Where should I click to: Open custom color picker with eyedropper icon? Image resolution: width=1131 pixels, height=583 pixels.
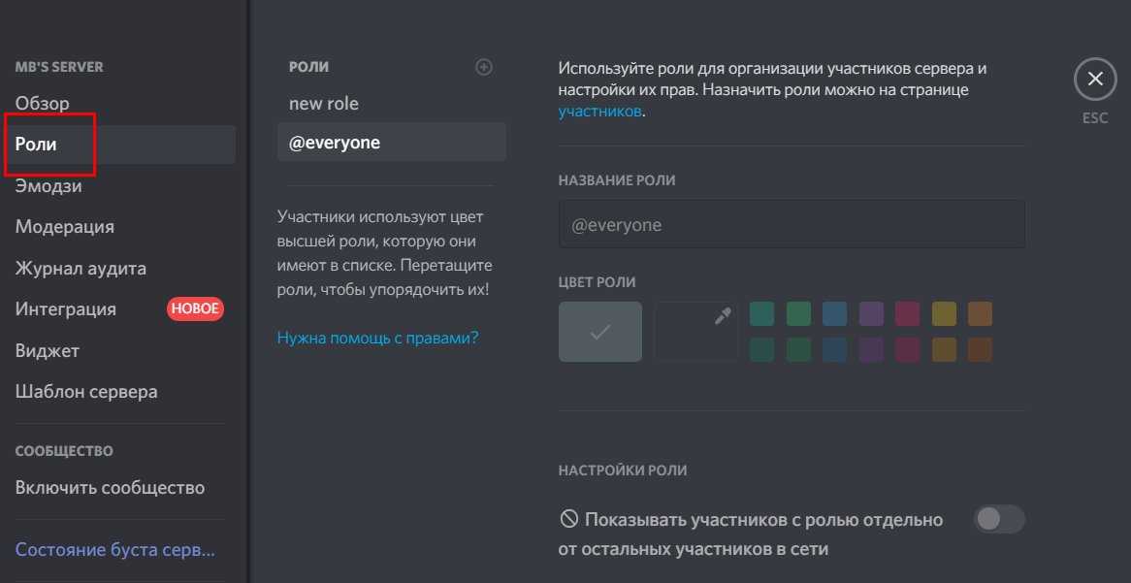[695, 332]
